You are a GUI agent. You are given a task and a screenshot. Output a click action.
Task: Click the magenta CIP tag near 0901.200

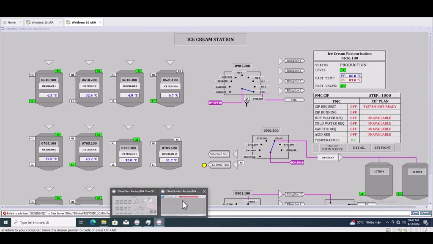point(216,103)
